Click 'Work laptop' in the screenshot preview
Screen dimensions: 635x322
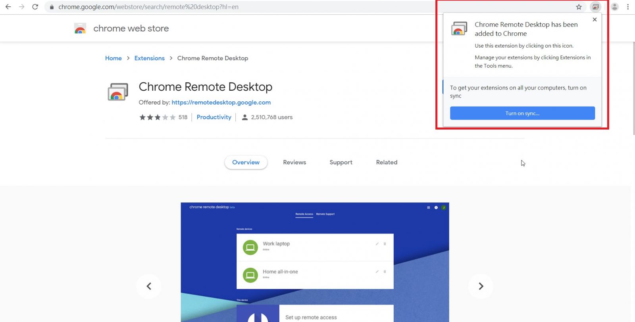click(276, 244)
